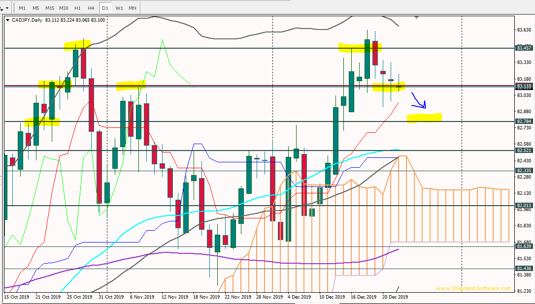Viewport: 535px width, 304px height.
Task: Switch to W1 weekly timeframe
Action: pyautogui.click(x=119, y=8)
